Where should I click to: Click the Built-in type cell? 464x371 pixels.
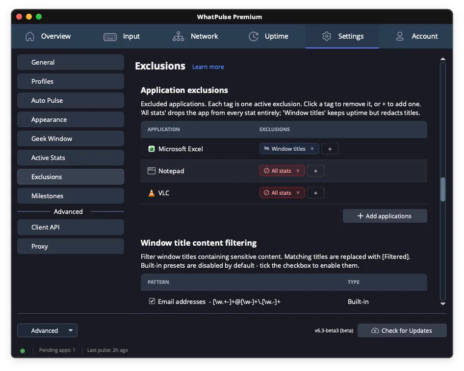(358, 301)
